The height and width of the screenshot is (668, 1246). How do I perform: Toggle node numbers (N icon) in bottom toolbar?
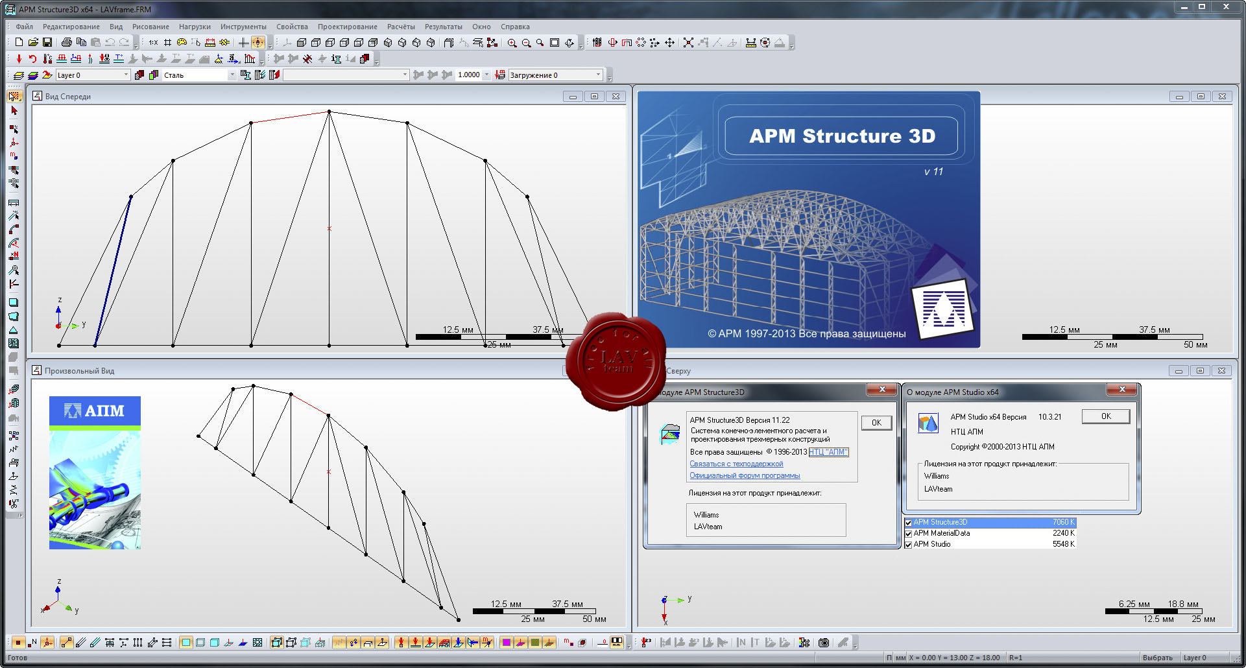33,643
